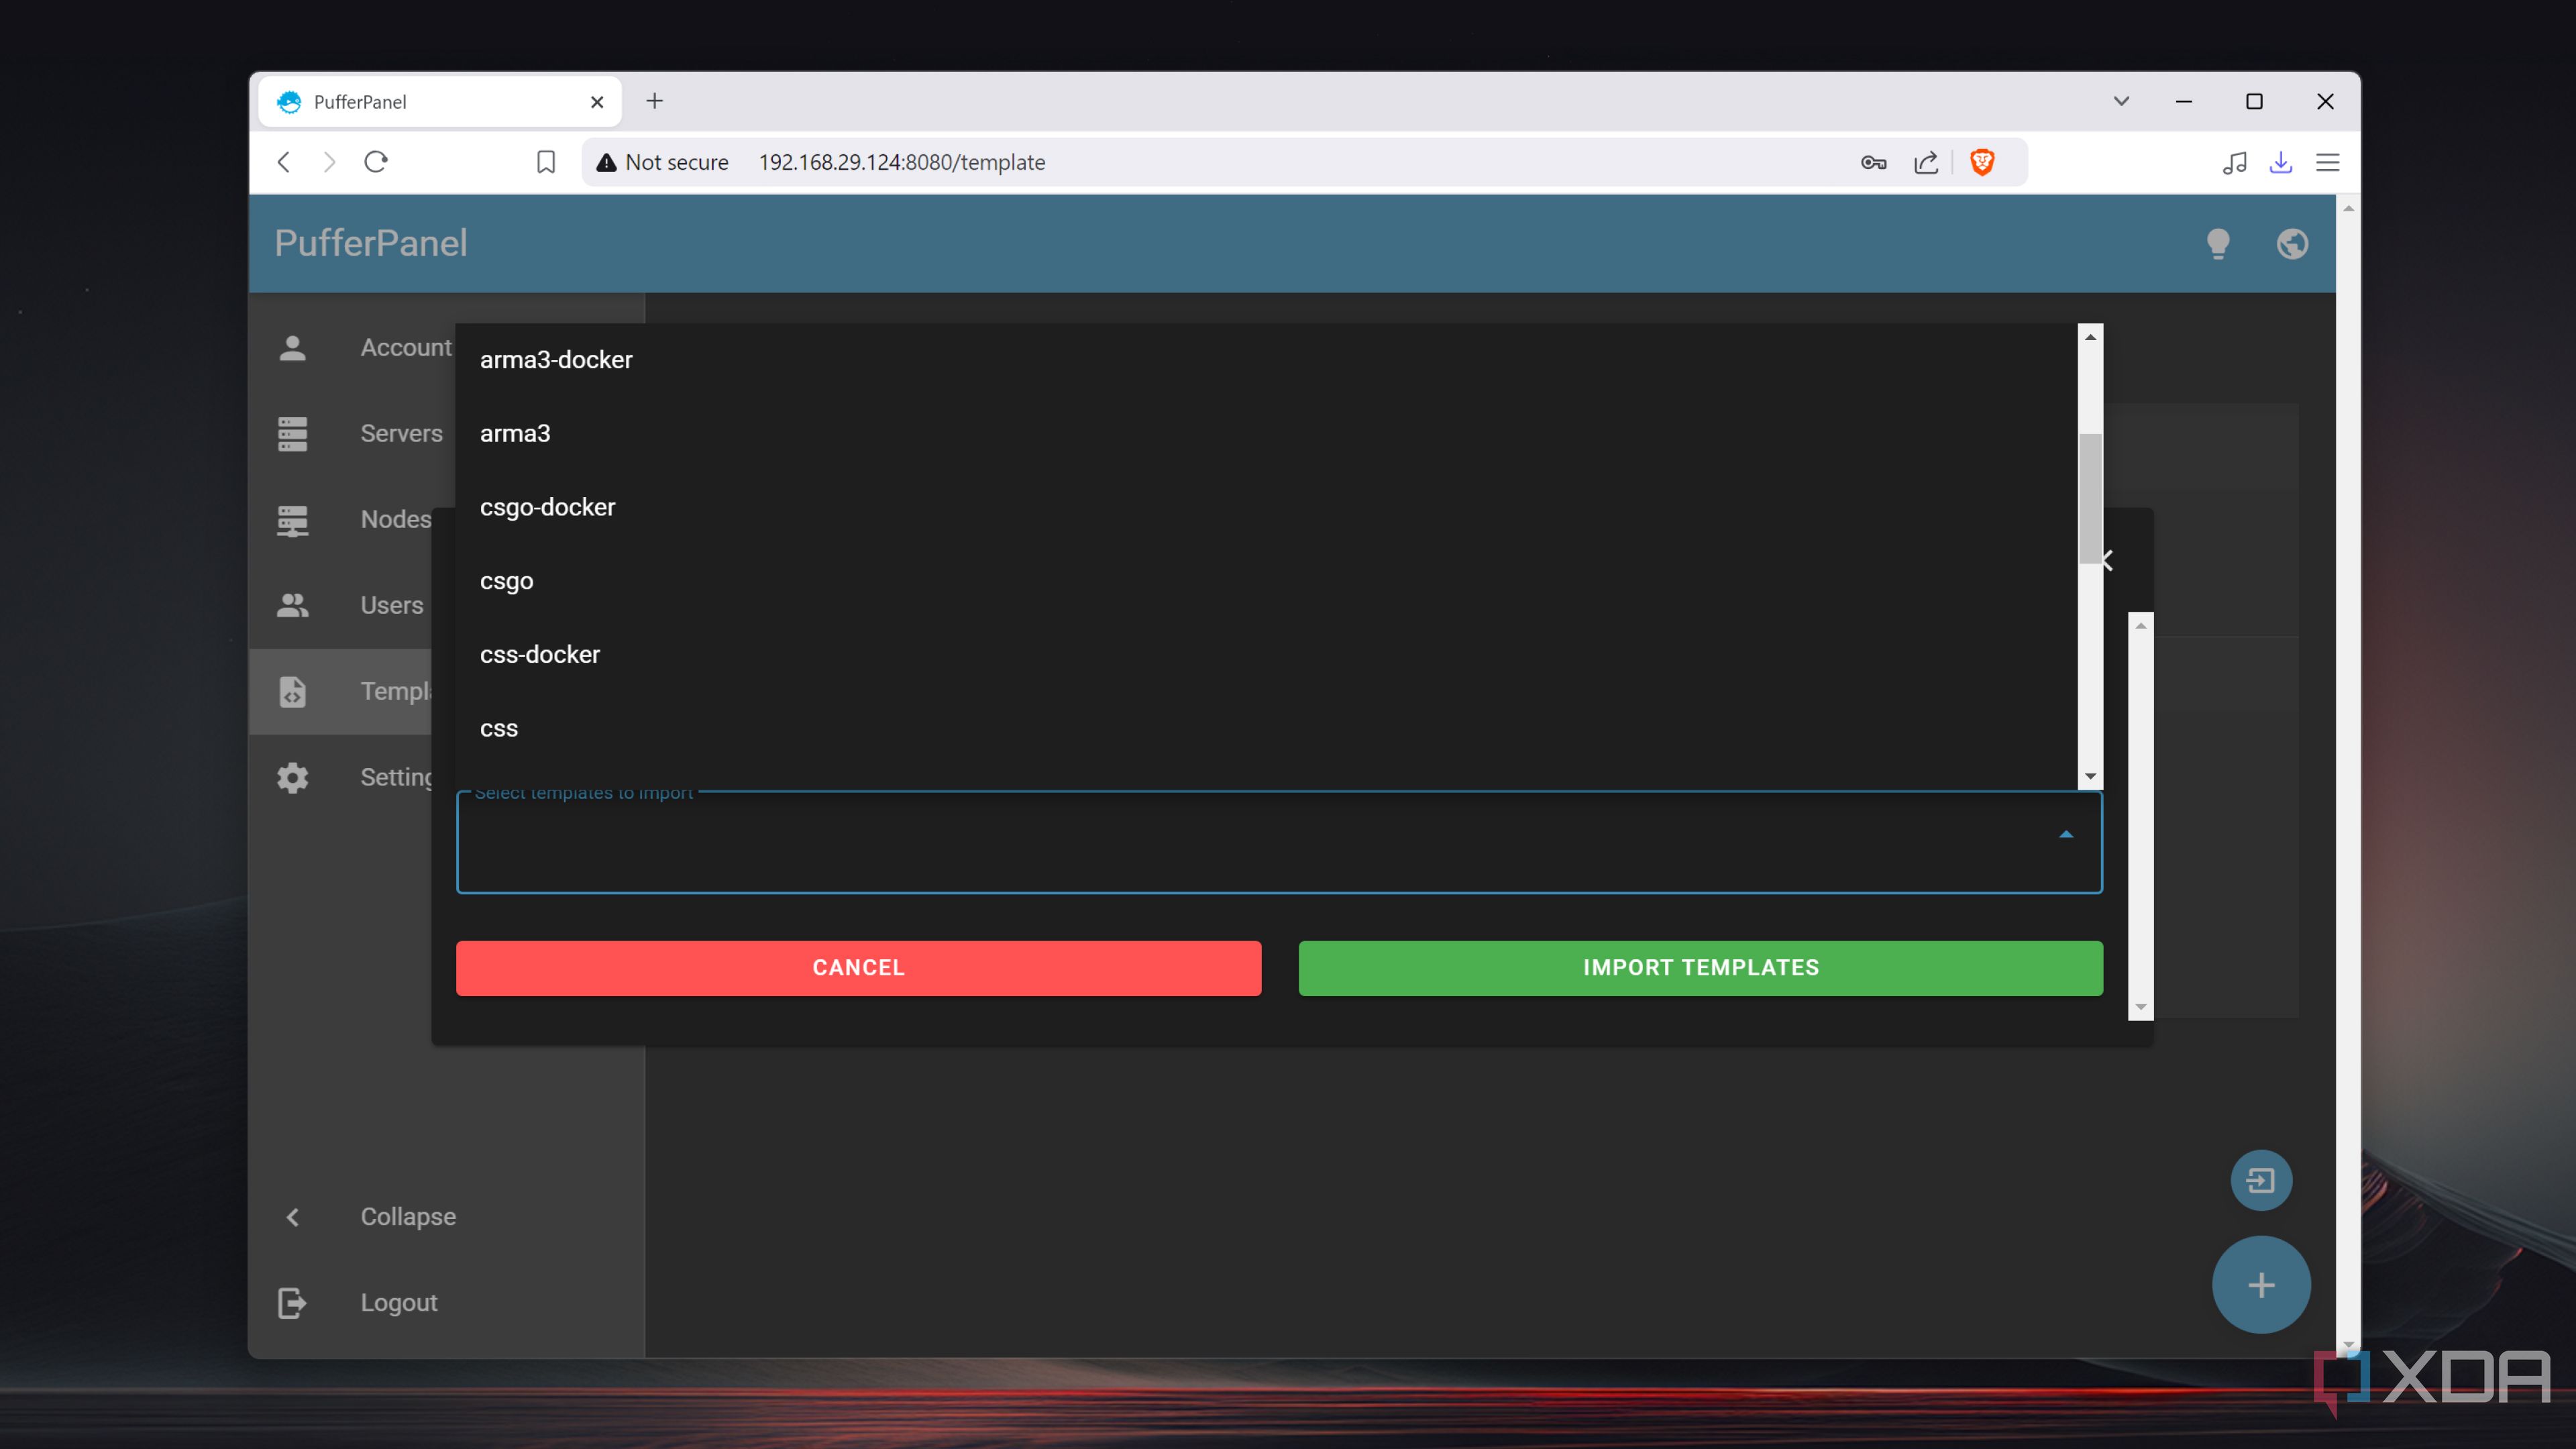Open the Servers icon in sidebar
Viewport: 2576px width, 1449px height.
coord(292,434)
